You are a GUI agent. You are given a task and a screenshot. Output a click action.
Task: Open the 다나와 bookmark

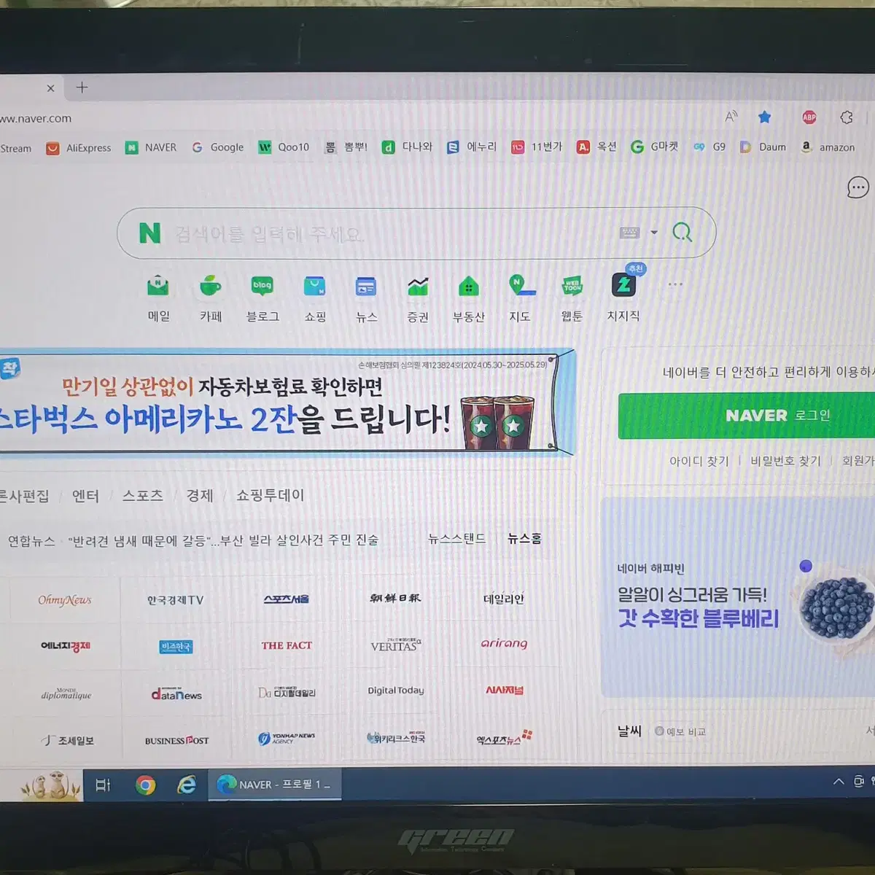coord(408,147)
